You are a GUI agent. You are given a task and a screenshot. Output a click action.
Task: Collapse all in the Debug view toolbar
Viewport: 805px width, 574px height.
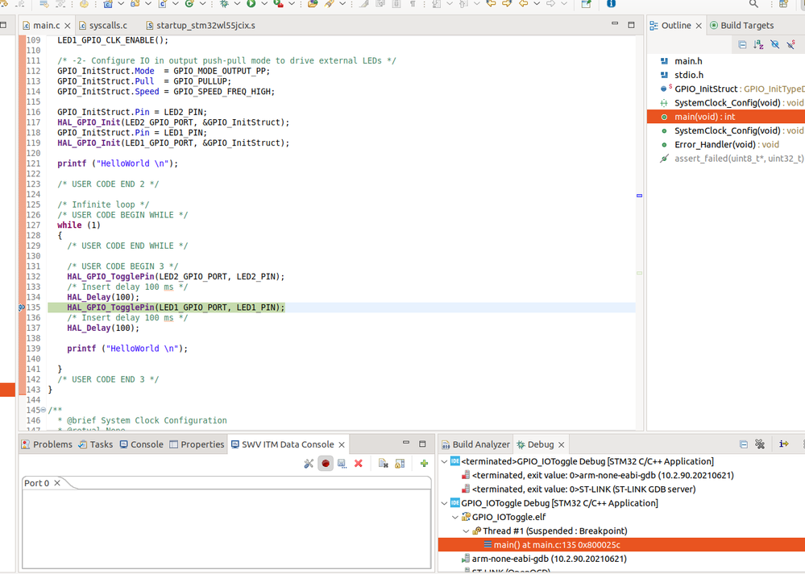tap(744, 444)
